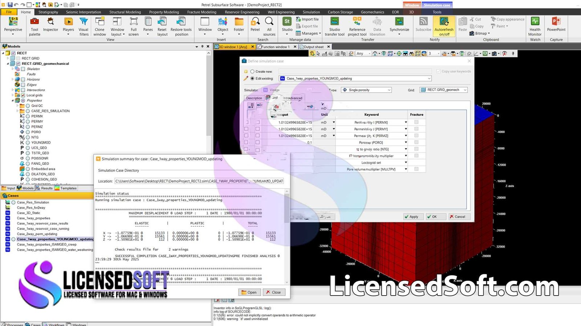Select the Edit existing radio button
Screen dimensions: 581x326
[252, 78]
